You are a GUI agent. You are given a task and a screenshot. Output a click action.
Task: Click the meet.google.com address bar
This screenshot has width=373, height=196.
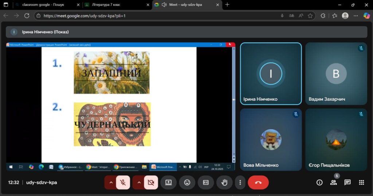click(x=146, y=16)
